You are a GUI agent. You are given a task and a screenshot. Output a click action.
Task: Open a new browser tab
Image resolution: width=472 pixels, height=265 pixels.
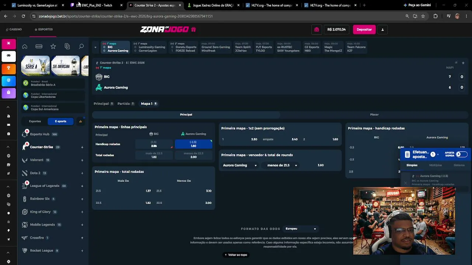click(364, 5)
